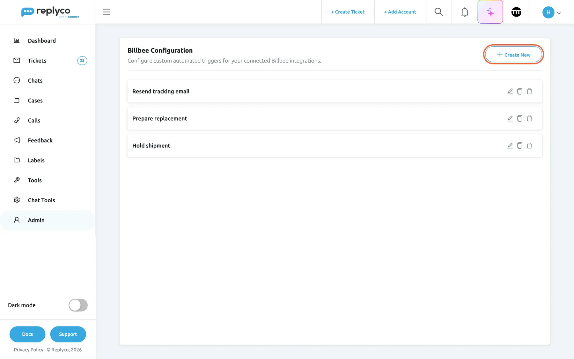Open Calls in sidebar
The image size is (574, 359).
click(x=48, y=120)
